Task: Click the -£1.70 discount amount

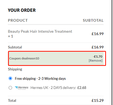Action: (98, 57)
